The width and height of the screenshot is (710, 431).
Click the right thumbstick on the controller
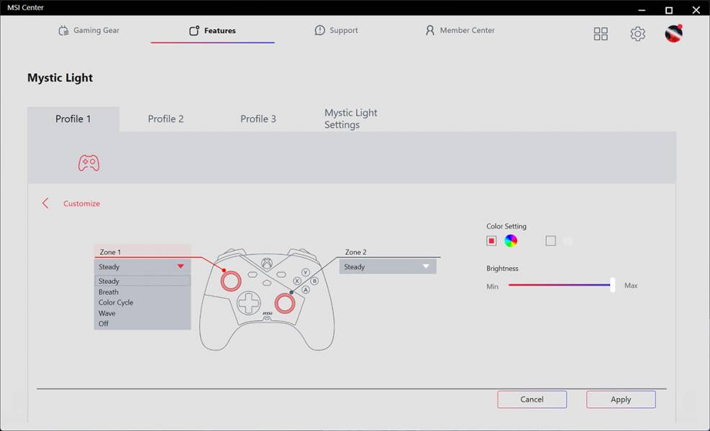tap(285, 303)
